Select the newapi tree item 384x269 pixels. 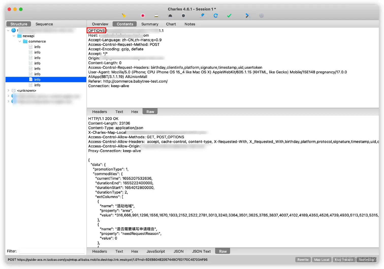(28, 36)
